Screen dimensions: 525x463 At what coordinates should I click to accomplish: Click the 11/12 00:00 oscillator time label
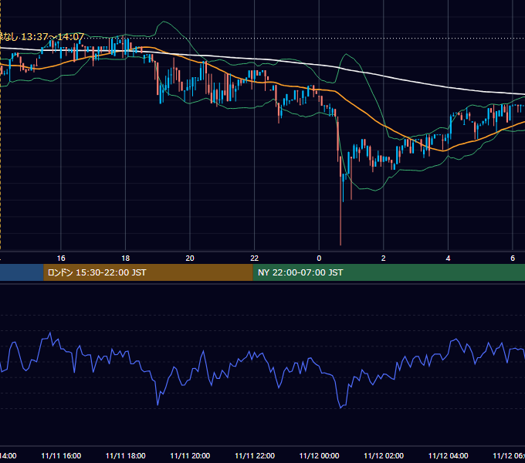[x=319, y=455]
